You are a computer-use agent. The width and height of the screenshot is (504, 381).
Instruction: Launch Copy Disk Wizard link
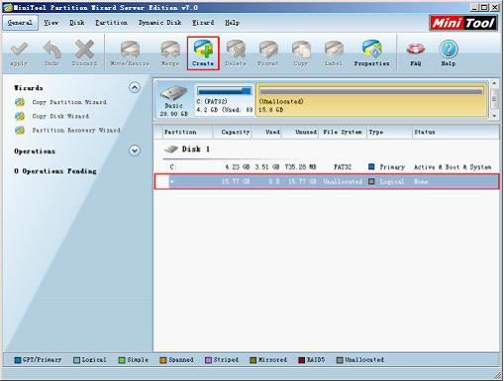coord(60,116)
